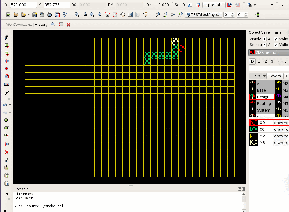
Task: Select the Visible All radio button
Action: [265, 39]
